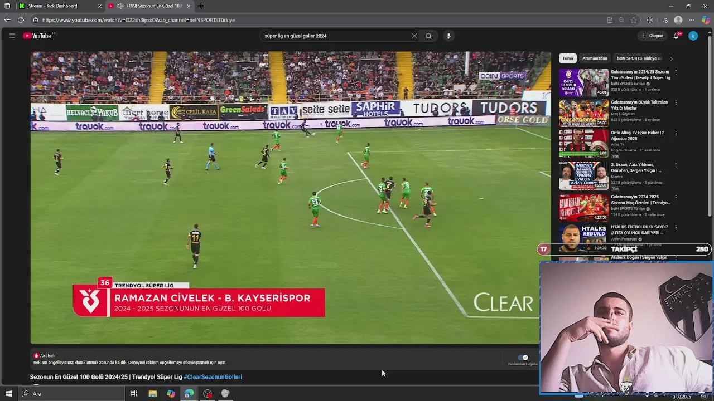Viewport: 714px width, 401px height.
Task: Open a new browser tab
Action: 201,6
